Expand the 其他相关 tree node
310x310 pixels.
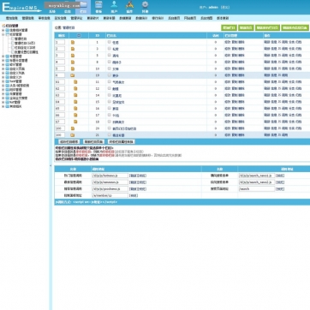(3, 106)
